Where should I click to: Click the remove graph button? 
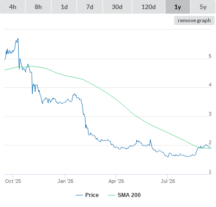pos(194,20)
